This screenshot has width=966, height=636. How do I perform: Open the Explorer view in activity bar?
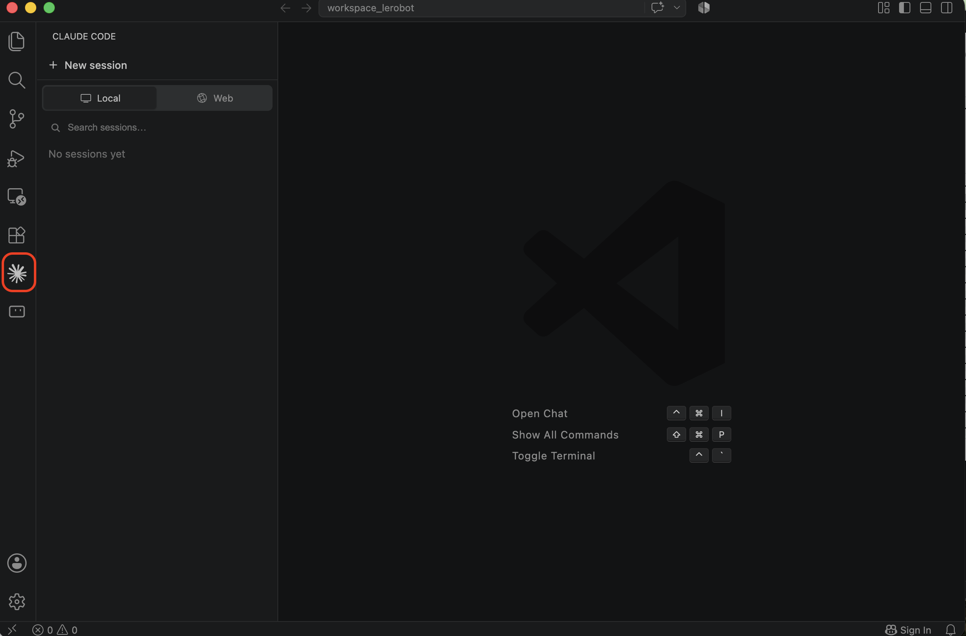coord(17,42)
